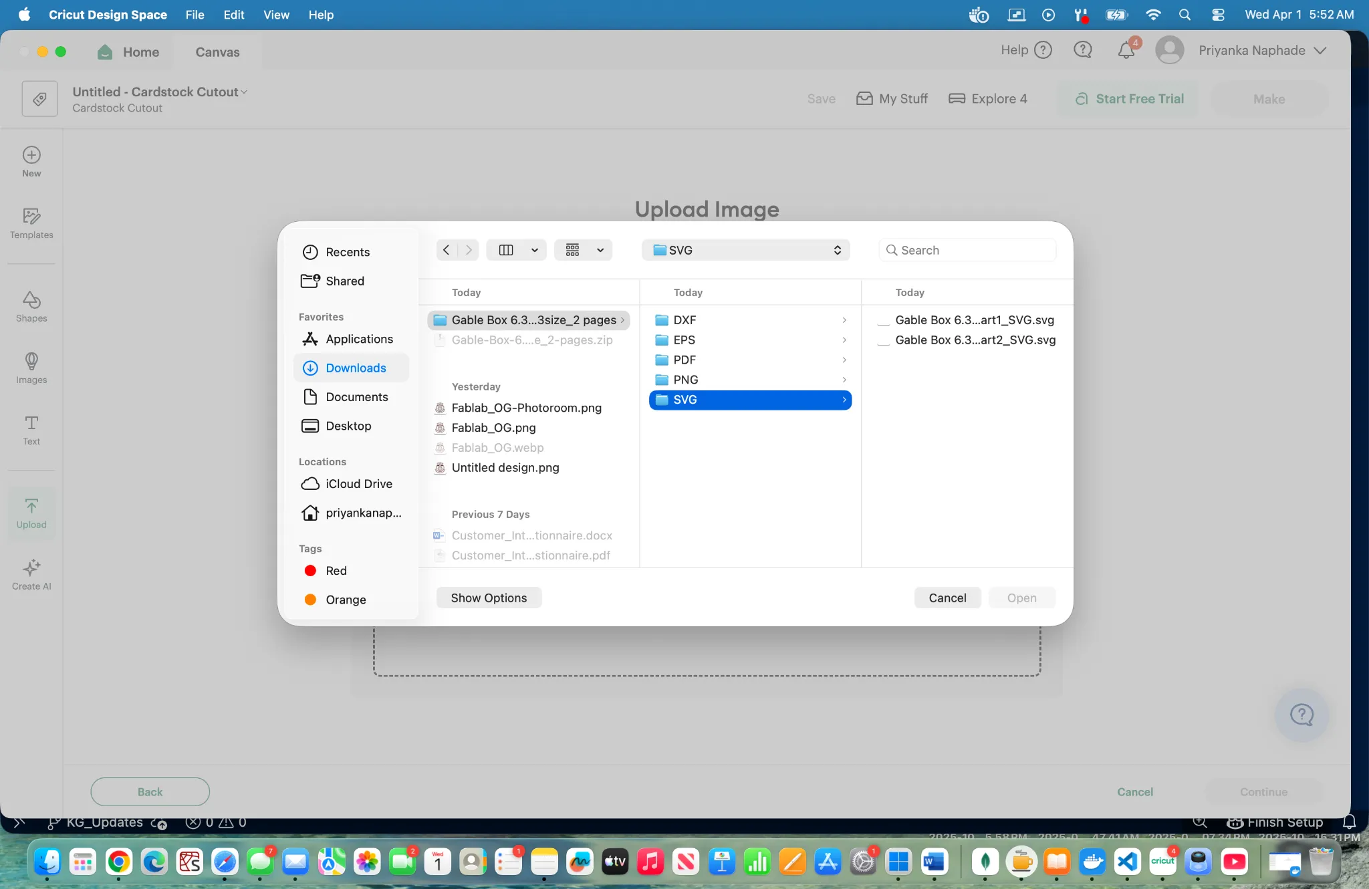Click the file dialog Search field
1369x889 pixels.
(x=967, y=250)
